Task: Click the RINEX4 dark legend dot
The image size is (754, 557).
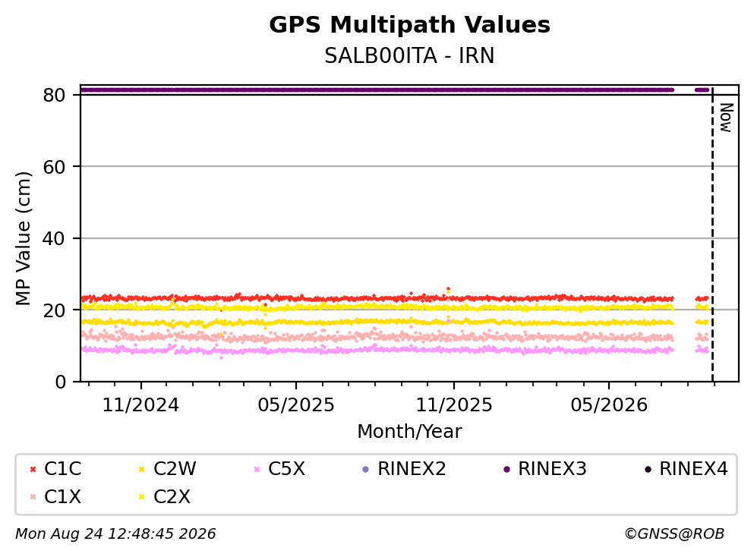Action: pos(648,469)
